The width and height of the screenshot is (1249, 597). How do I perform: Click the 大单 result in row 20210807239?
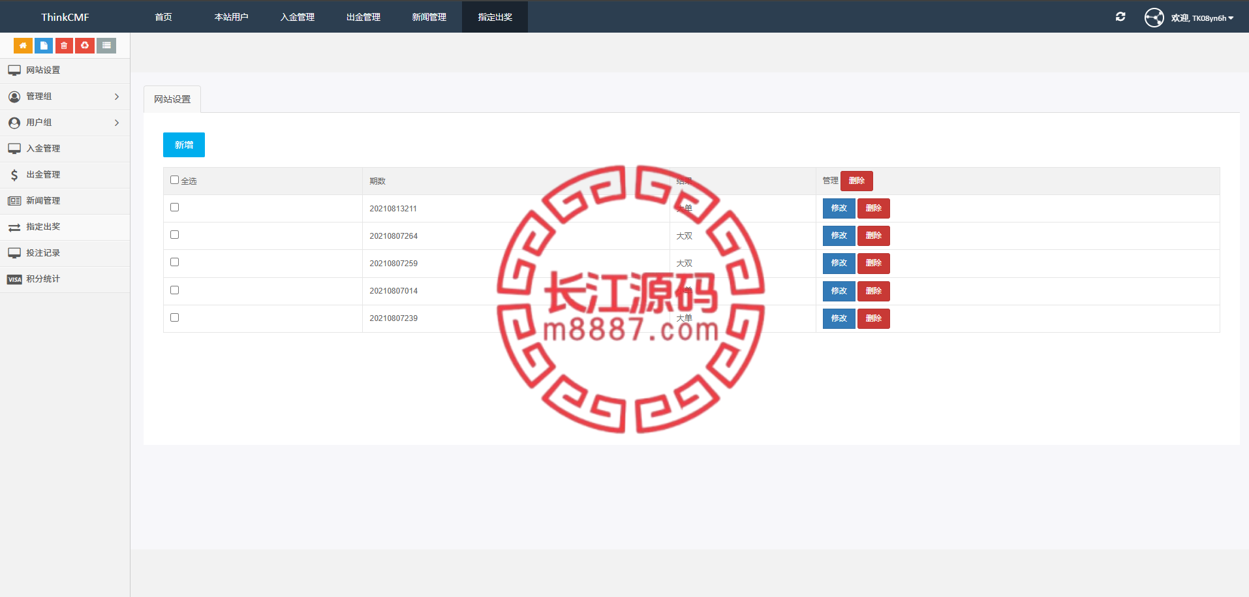click(685, 318)
